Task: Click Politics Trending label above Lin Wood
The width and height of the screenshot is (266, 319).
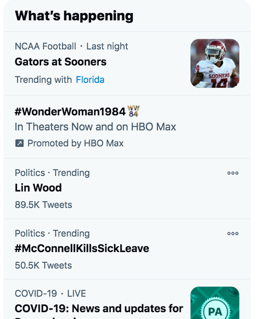Action: [52, 173]
